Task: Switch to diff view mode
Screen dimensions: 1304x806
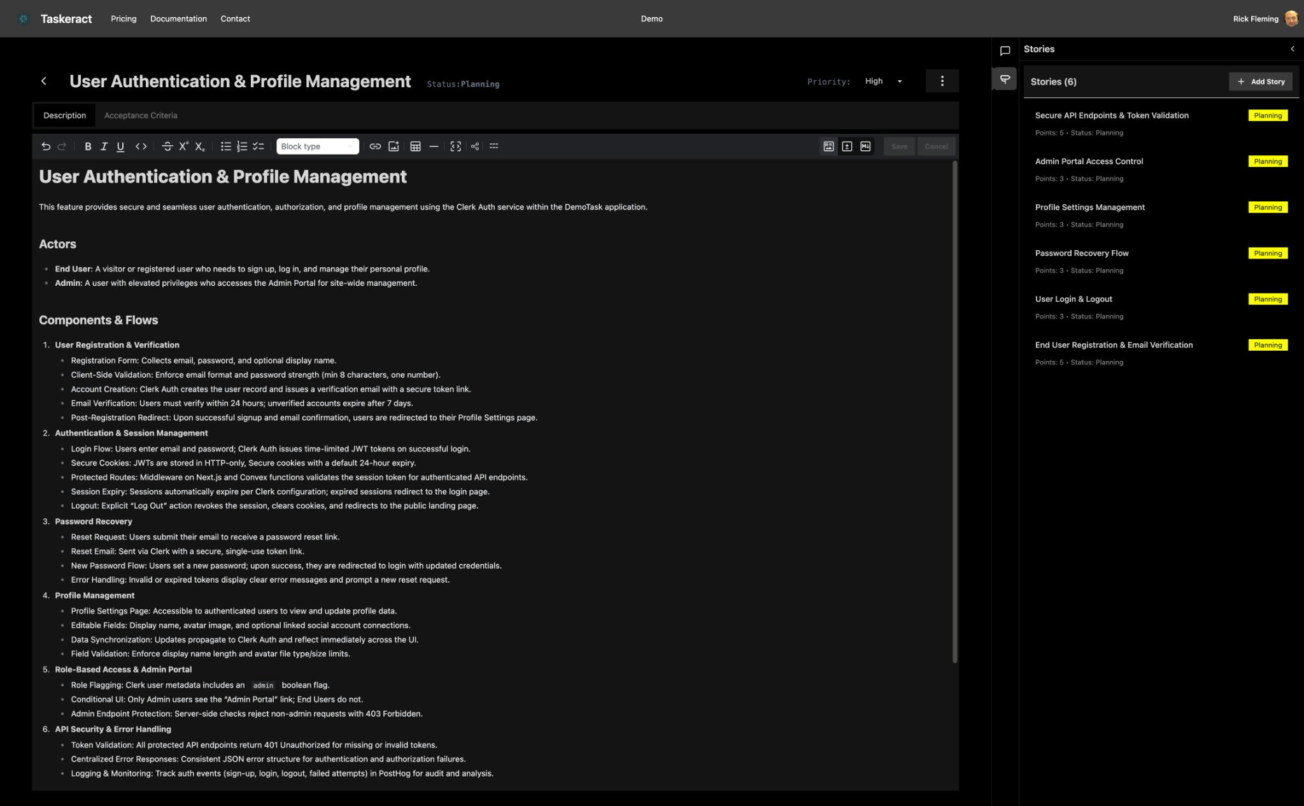Action: (x=847, y=146)
